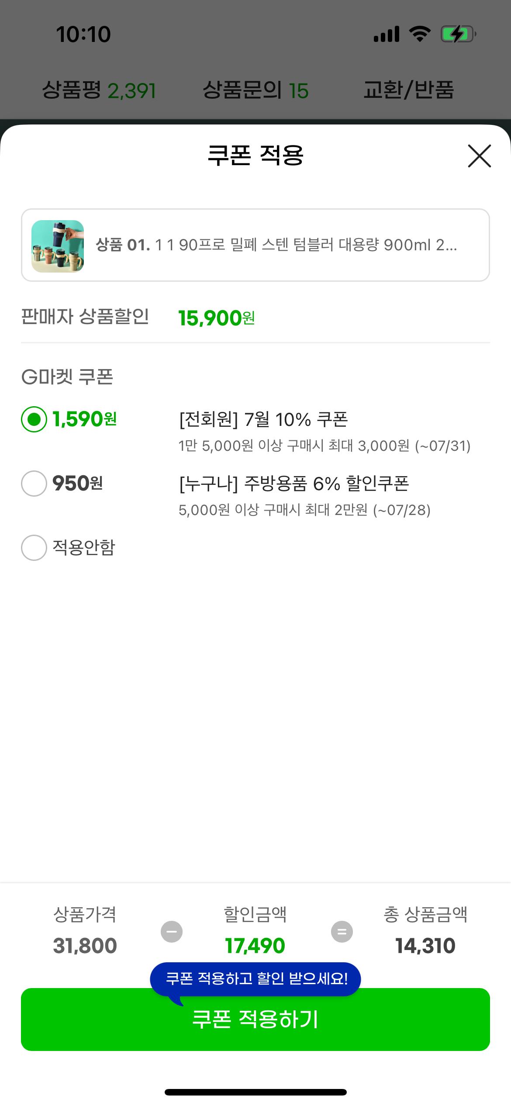The height and width of the screenshot is (1106, 511).
Task: Tap the 쿠폰 적용하기 green button
Action: (x=255, y=1020)
